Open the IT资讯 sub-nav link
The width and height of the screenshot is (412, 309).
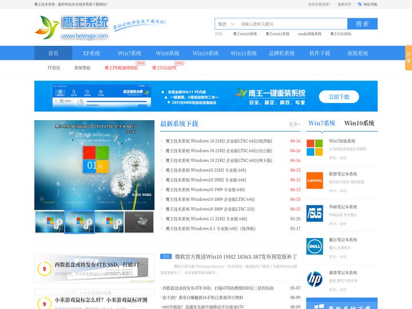(x=54, y=68)
